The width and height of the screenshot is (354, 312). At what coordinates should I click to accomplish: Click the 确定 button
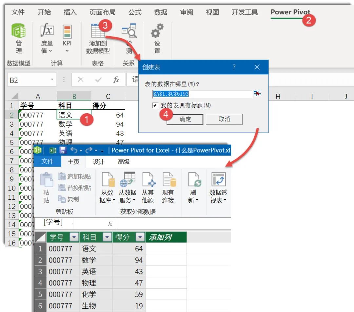coord(185,119)
